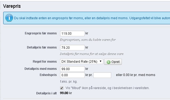This screenshot has width=170, height=100.
Task: Click the Varepris section heading
Action: [12, 6]
